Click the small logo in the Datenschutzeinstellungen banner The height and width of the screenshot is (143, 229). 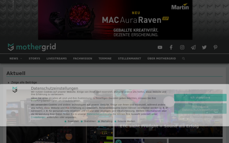[x=15, y=90]
